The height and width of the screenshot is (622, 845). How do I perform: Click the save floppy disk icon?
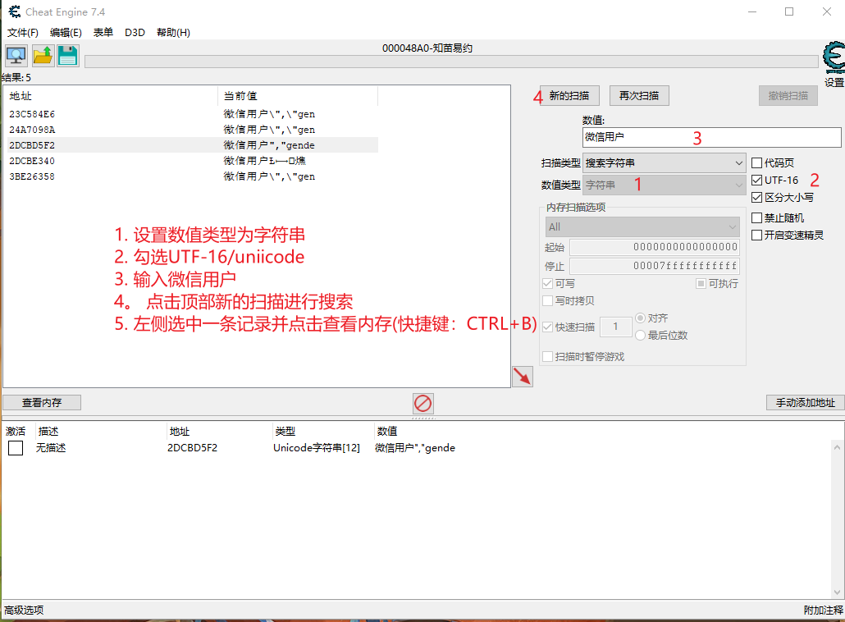click(x=68, y=56)
